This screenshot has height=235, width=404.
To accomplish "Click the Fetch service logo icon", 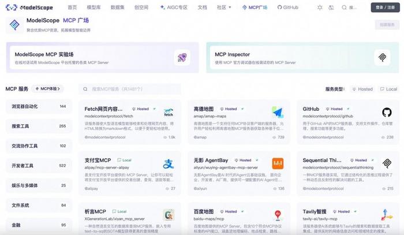I will tap(169, 112).
